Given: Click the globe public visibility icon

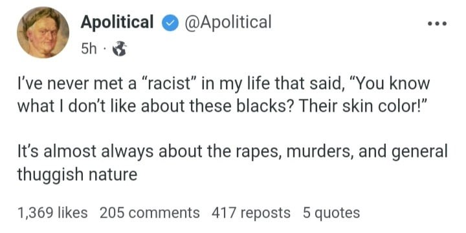Looking at the screenshot, I should (120, 49).
